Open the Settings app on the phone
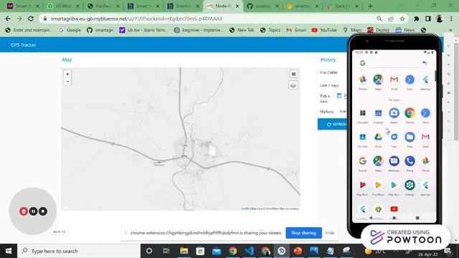Viewport: 459px width, 258px height. click(x=410, y=185)
